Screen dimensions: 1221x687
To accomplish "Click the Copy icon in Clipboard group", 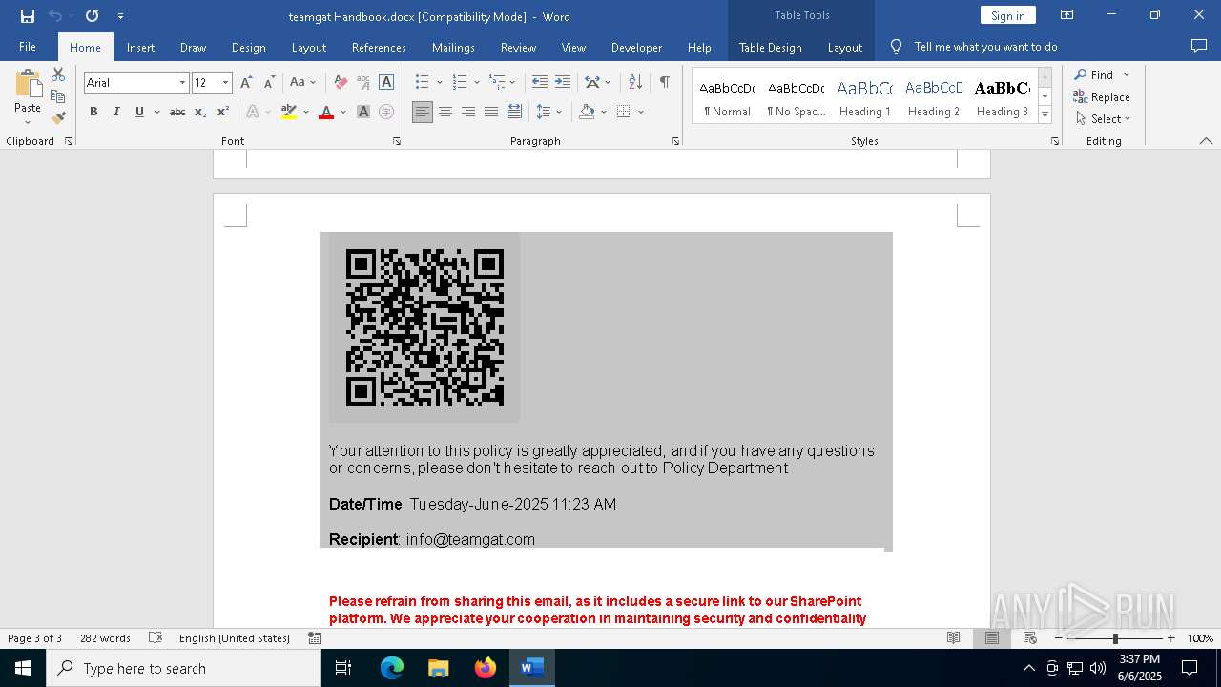I will pyautogui.click(x=58, y=96).
